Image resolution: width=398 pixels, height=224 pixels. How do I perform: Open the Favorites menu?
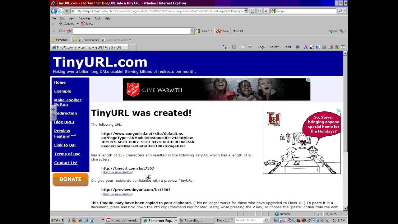84,18
